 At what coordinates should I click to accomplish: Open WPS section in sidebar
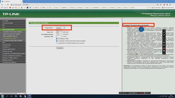[13, 25]
